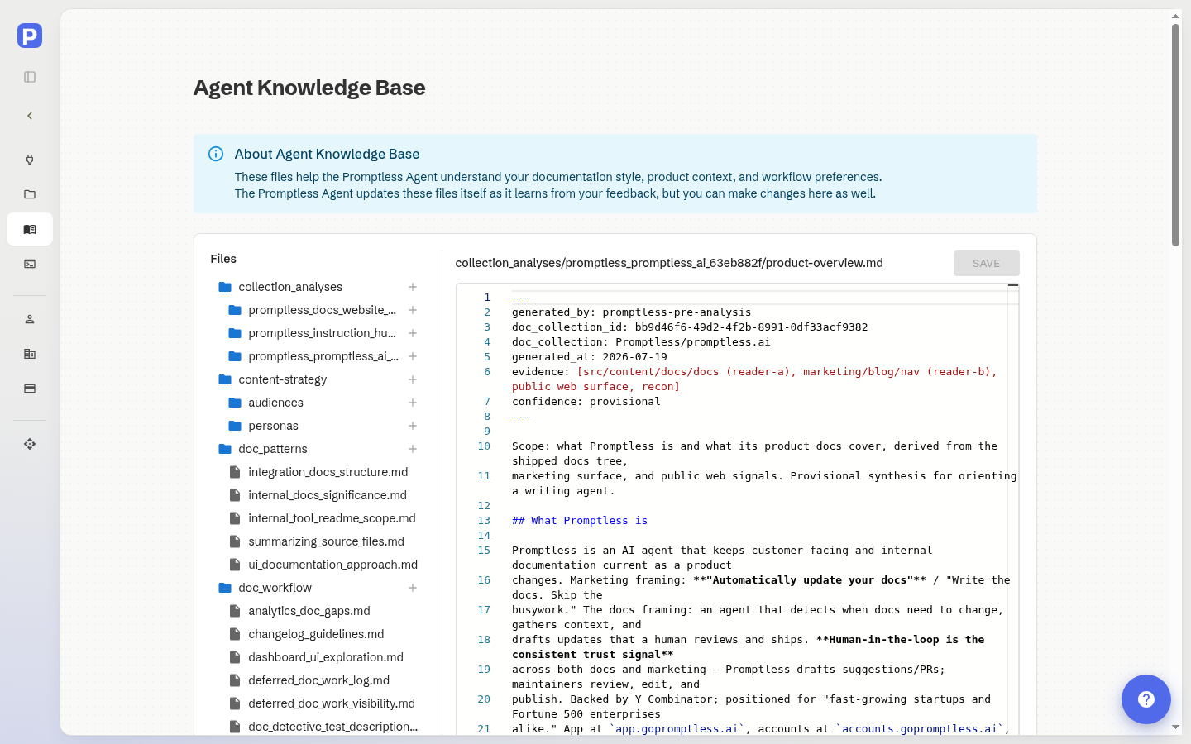Open the user account person icon
Viewport: 1191px width, 744px height.
(x=30, y=319)
